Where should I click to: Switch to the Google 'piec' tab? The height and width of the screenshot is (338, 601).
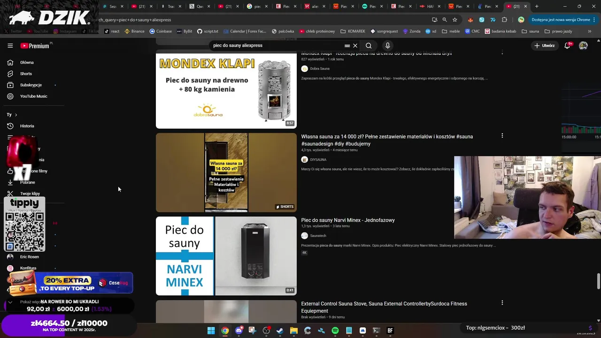(x=257, y=7)
